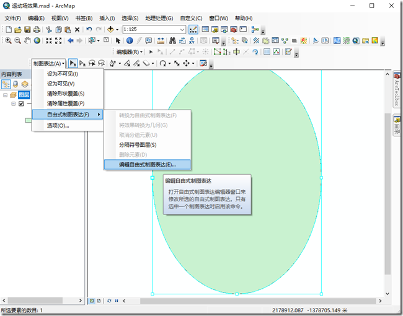Select the Pan hand tool
403x316 pixels.
click(27, 41)
